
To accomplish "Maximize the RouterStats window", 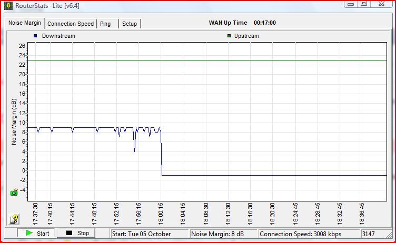I will click(364, 3).
